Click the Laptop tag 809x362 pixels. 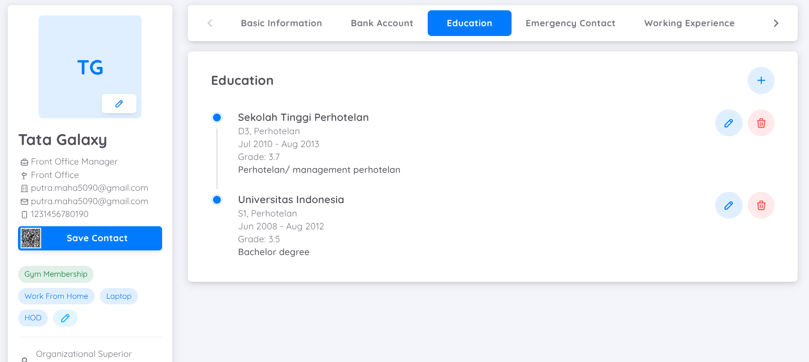(119, 296)
